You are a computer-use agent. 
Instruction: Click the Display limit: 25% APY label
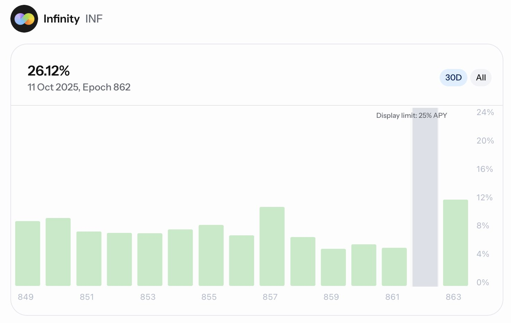point(411,115)
